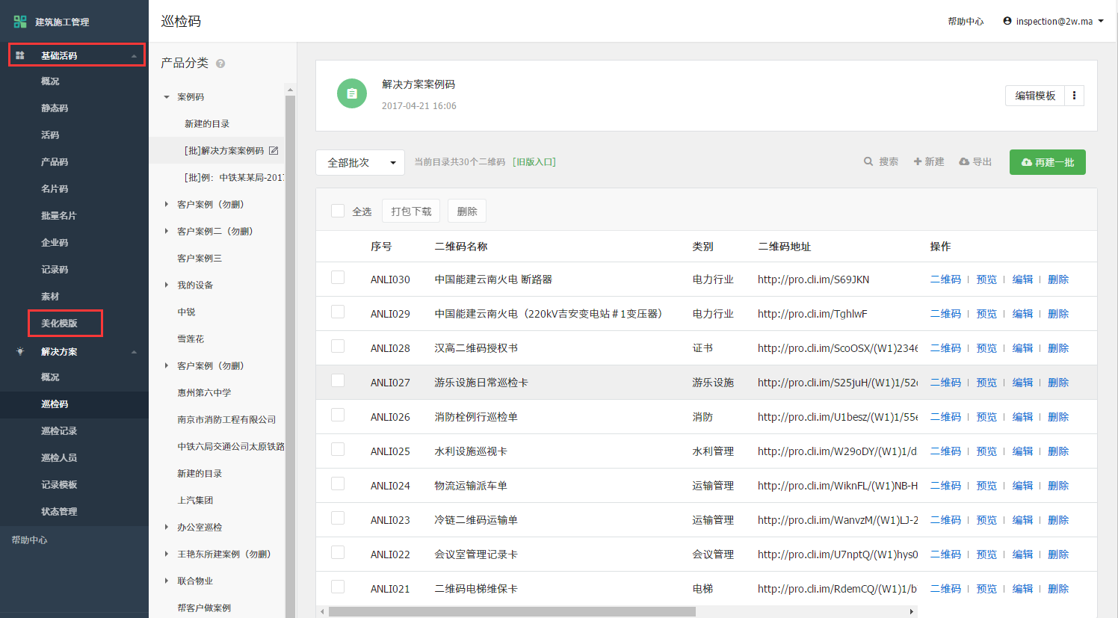Click the 编辑模板 button

click(1035, 96)
